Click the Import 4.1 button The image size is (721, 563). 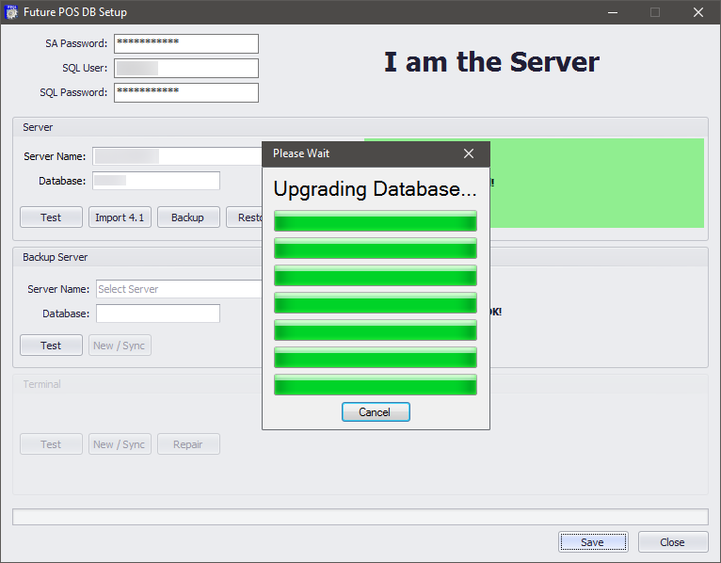[120, 217]
